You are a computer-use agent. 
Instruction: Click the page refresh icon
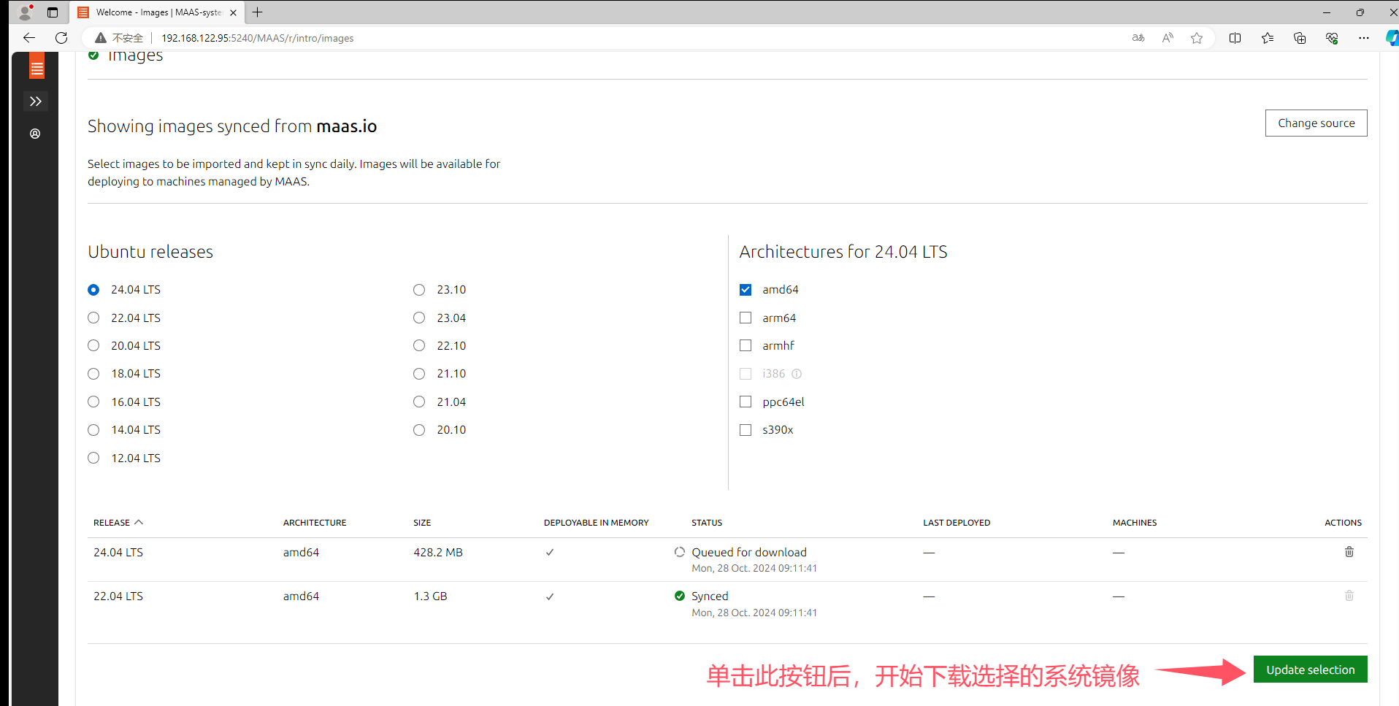pyautogui.click(x=61, y=37)
